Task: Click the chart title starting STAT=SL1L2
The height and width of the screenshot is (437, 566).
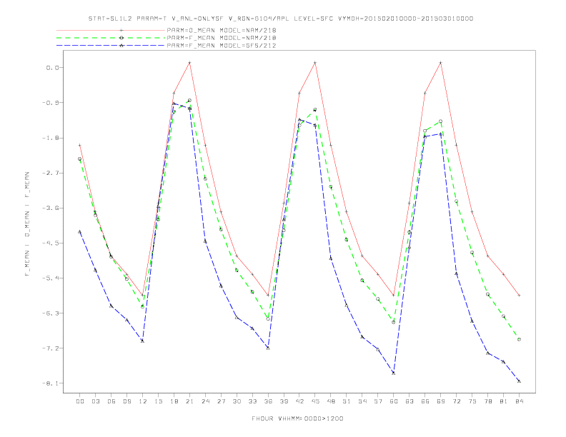Action: pos(281,19)
